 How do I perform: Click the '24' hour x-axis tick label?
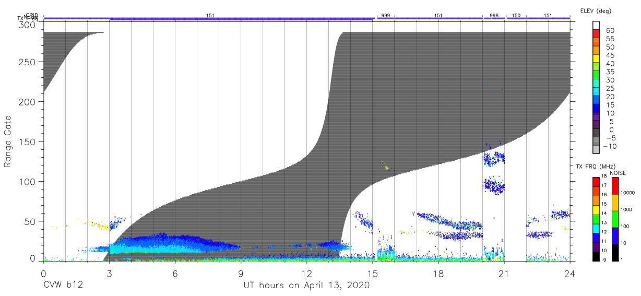click(569, 274)
